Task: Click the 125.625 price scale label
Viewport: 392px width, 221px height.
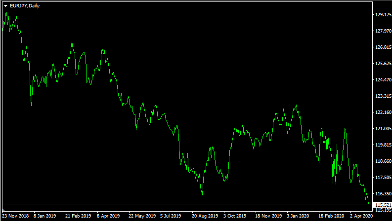Action: coord(383,64)
